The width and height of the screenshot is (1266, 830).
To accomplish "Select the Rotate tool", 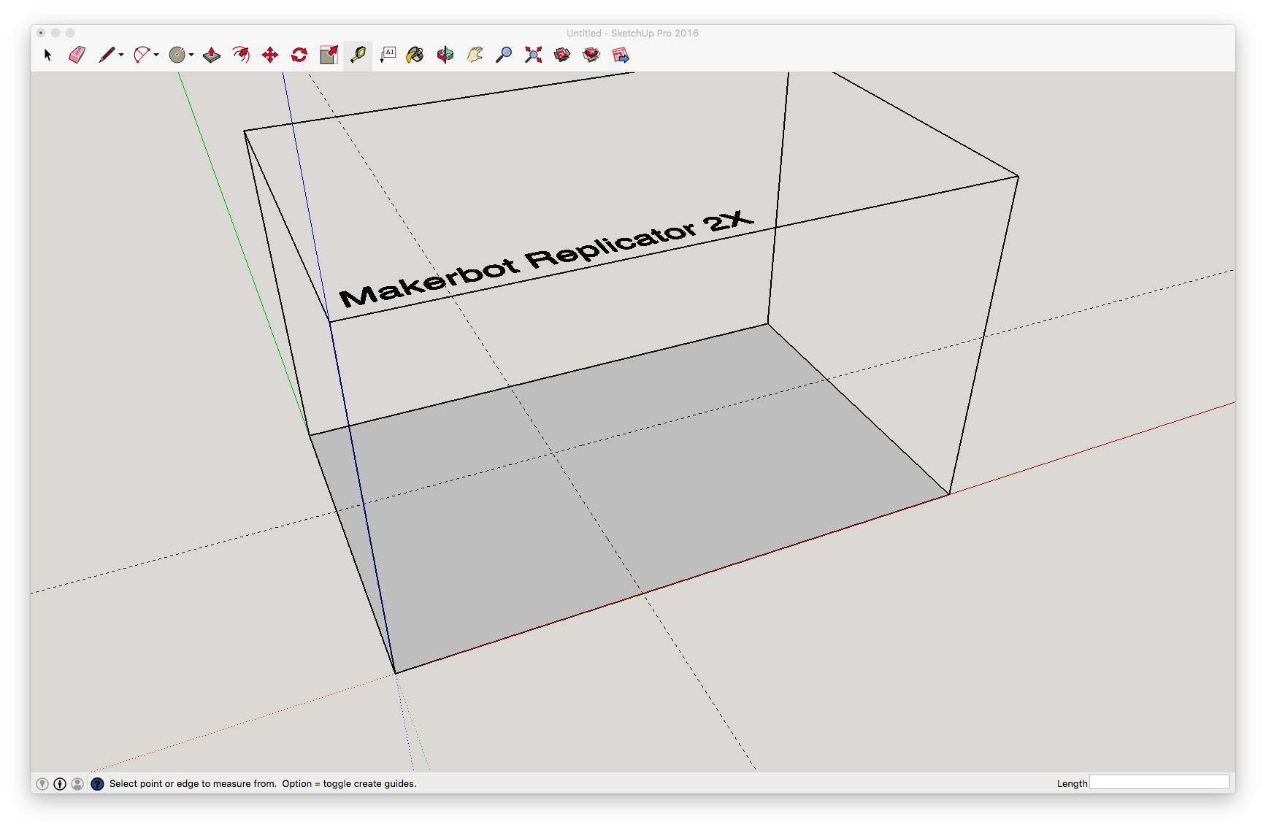I will click(299, 55).
